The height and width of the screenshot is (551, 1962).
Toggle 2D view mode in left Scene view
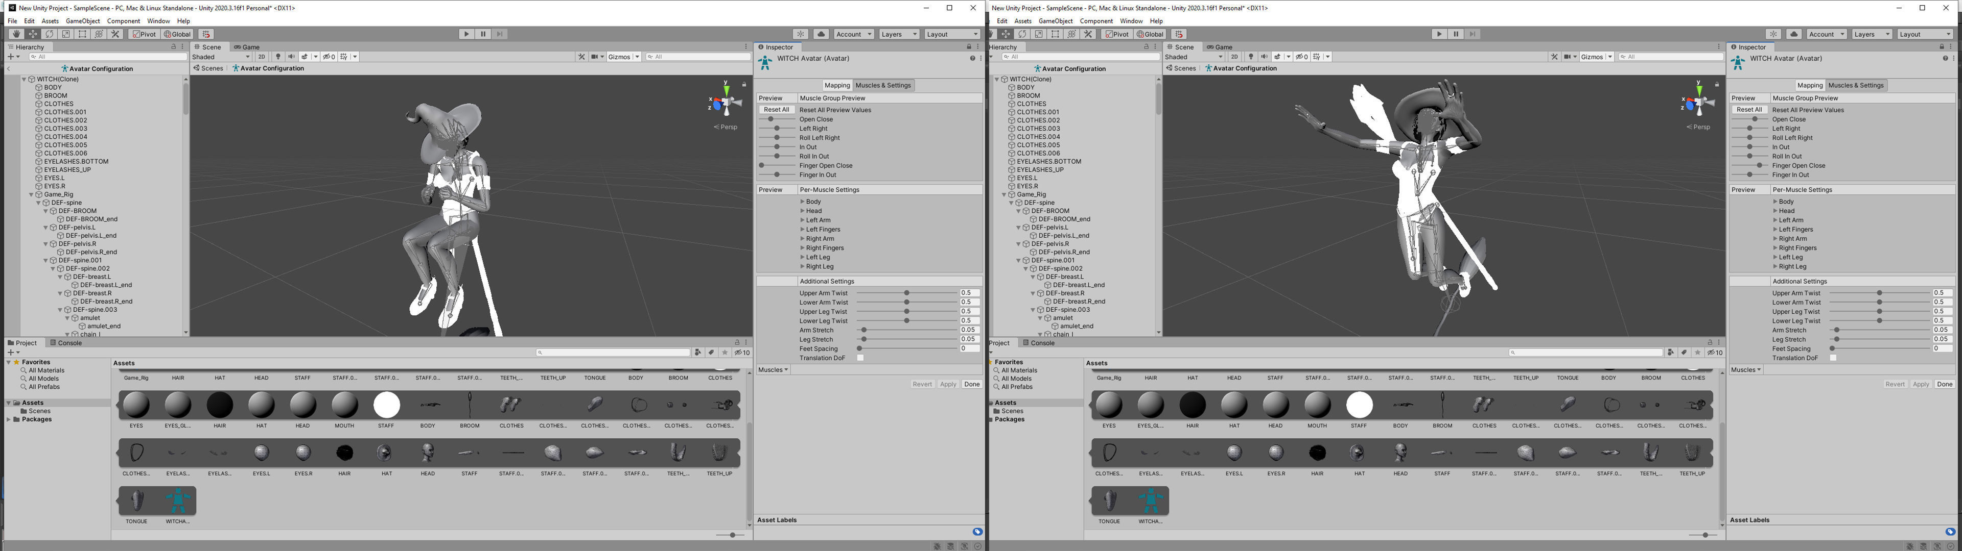(261, 57)
